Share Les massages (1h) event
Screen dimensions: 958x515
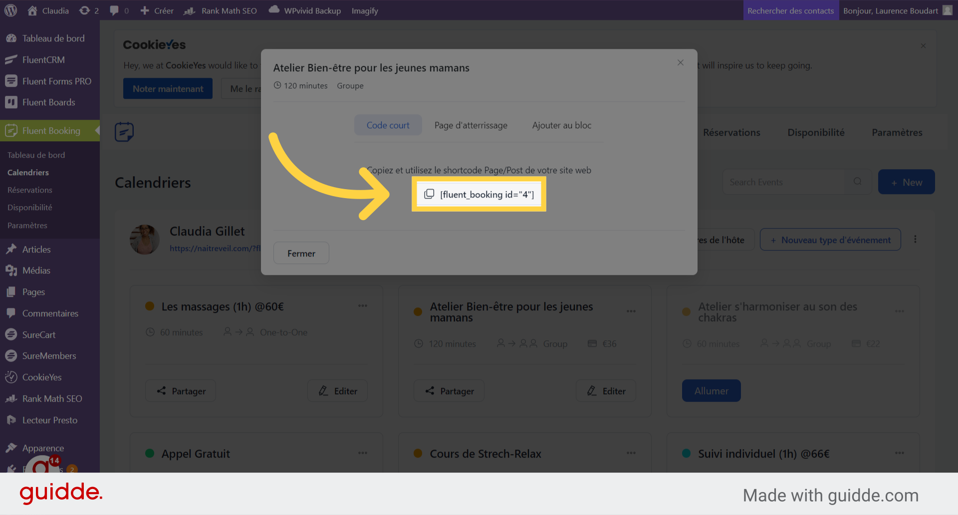tap(181, 391)
